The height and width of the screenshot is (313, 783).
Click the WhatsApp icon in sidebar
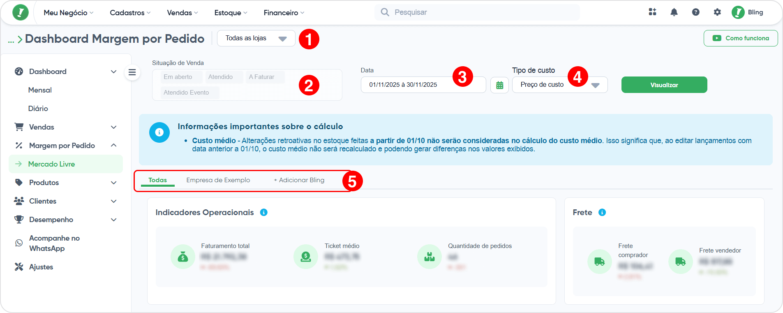pos(19,243)
